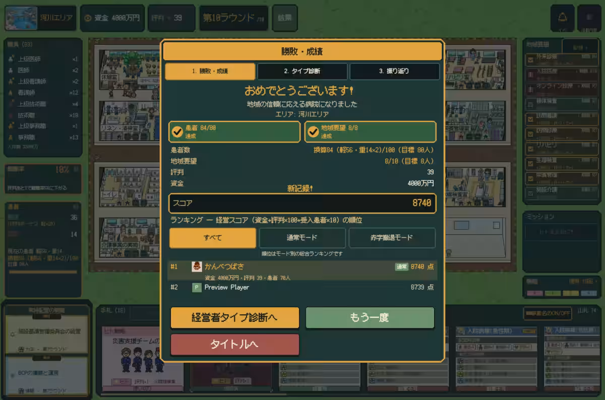The height and width of the screenshot is (400, 605).
Task: Click the blue color chip in bottom-right panel
Action: [588, 293]
